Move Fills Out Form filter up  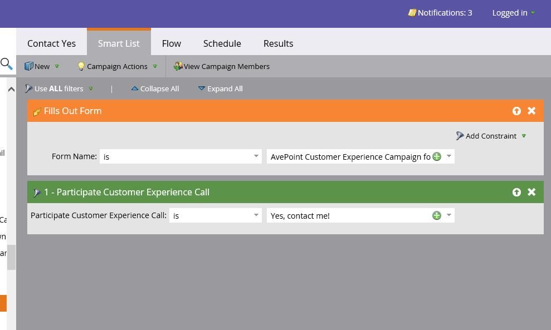(x=516, y=111)
